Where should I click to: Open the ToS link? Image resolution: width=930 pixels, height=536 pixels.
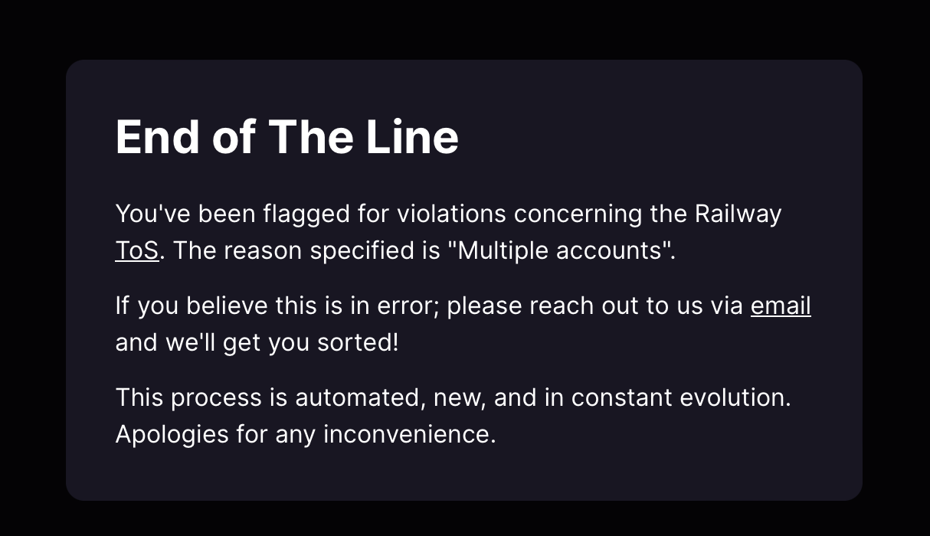coord(137,250)
